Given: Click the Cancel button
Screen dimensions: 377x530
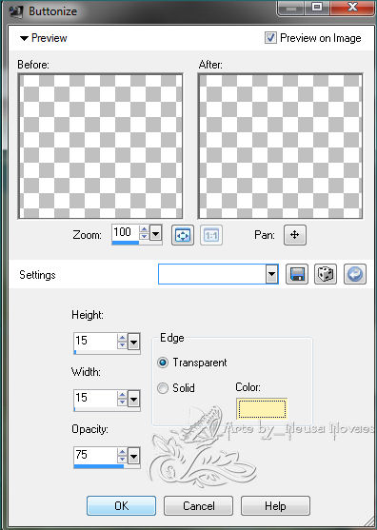Looking at the screenshot, I should pos(198,505).
